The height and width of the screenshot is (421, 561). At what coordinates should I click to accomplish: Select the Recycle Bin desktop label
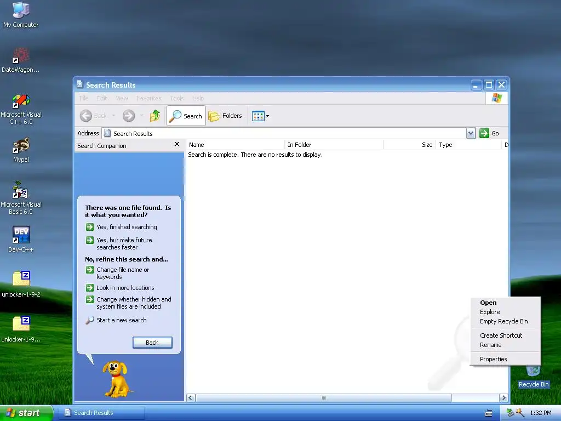[534, 384]
